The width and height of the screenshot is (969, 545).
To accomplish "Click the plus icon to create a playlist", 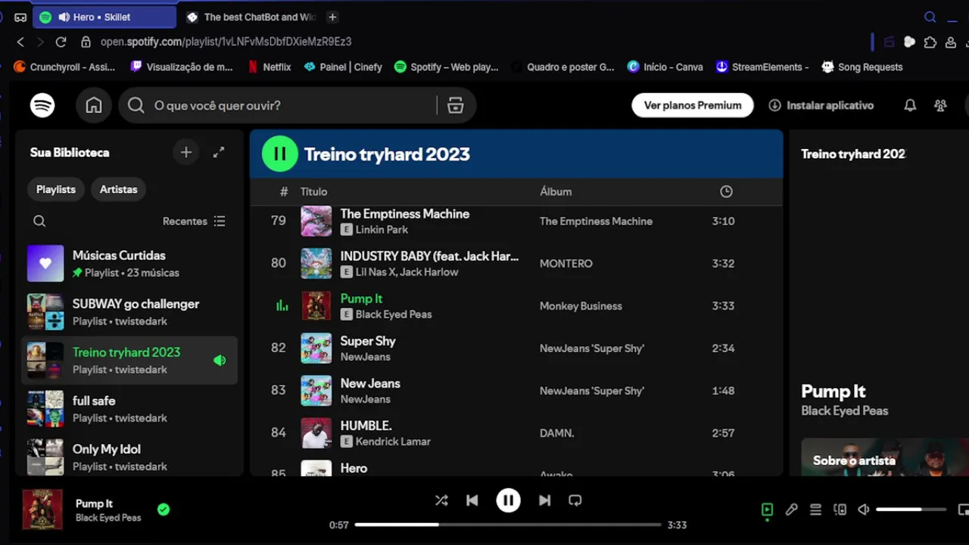I will point(186,152).
